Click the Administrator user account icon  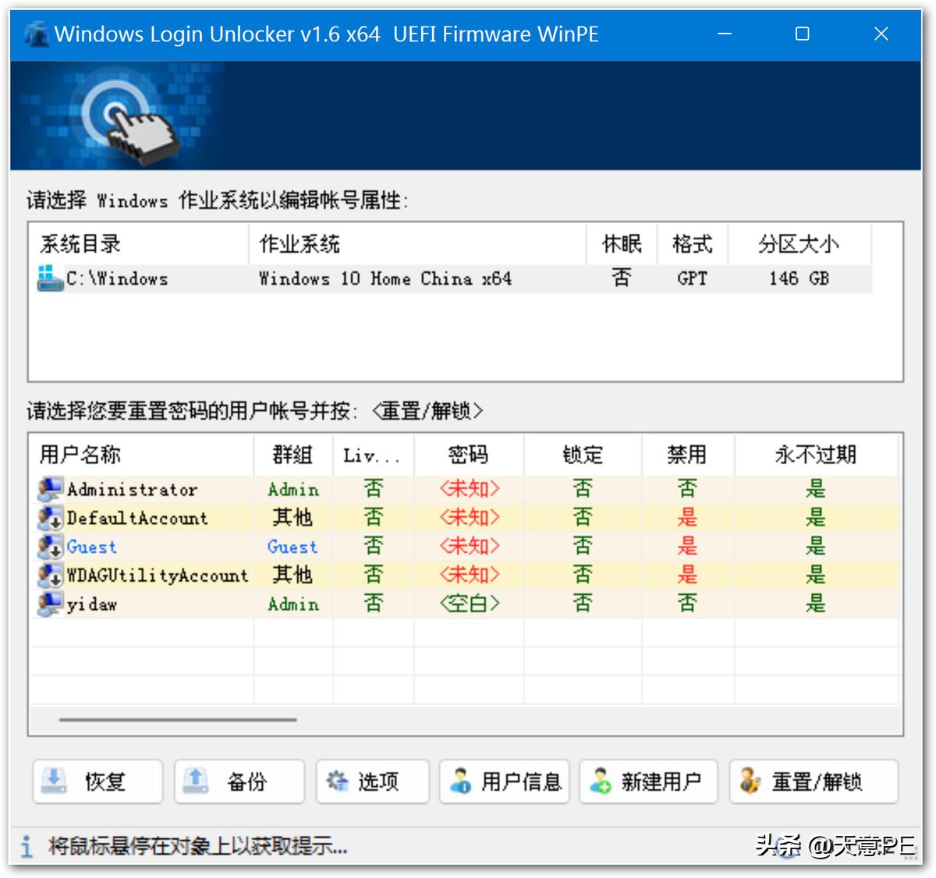51,490
